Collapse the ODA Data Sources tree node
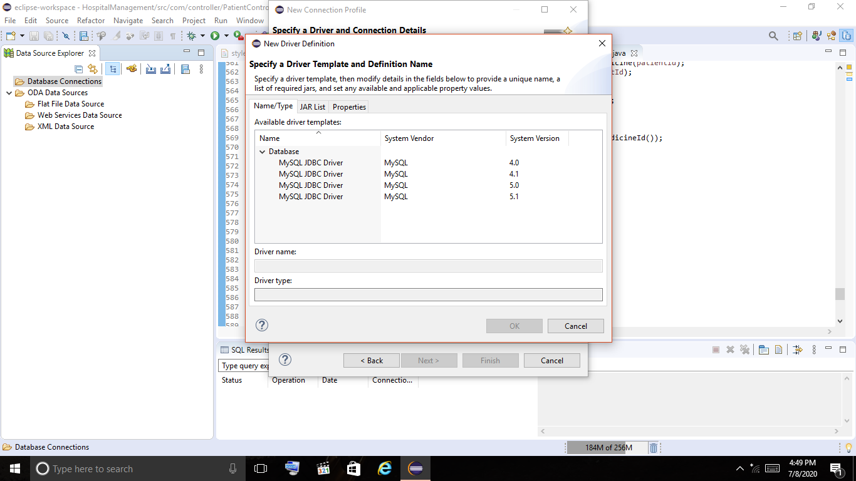 pos(9,93)
